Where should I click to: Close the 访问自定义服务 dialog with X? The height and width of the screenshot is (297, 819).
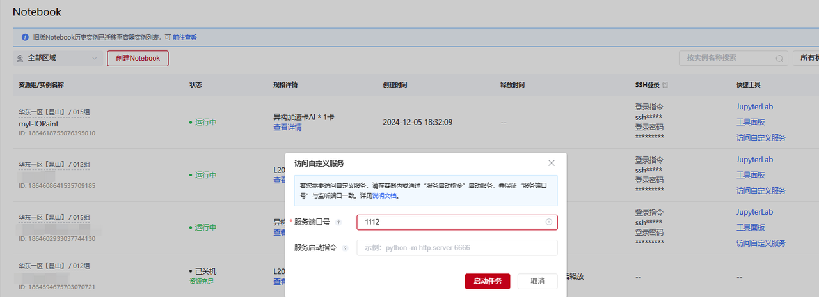(x=551, y=163)
